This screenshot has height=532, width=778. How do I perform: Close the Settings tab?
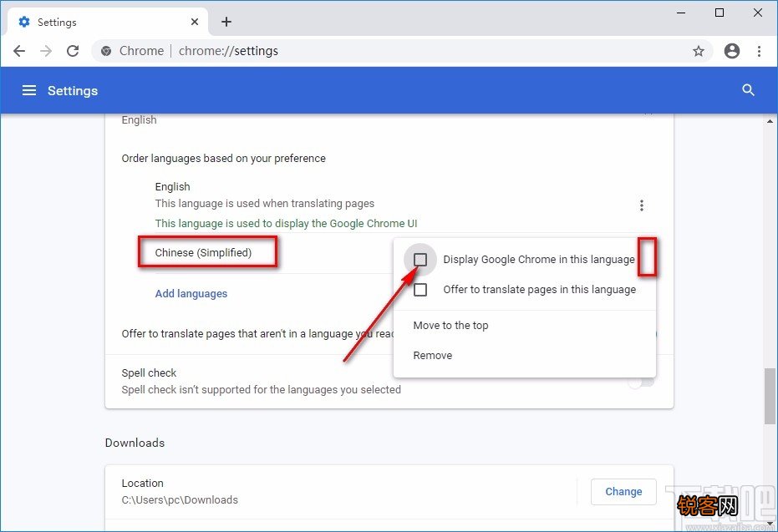click(x=195, y=22)
